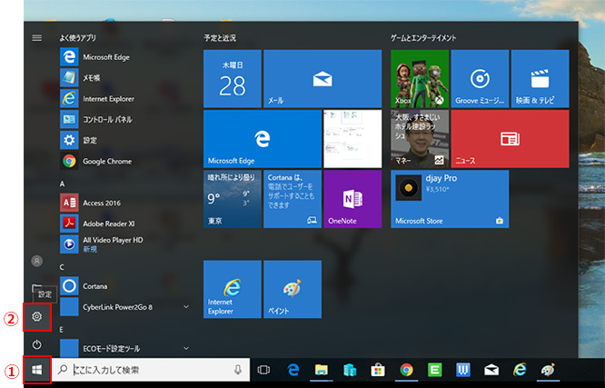Screen dimensions: 605x388
Task: Expand the ECOモード設定ツール folder
Action: pyautogui.click(x=125, y=348)
